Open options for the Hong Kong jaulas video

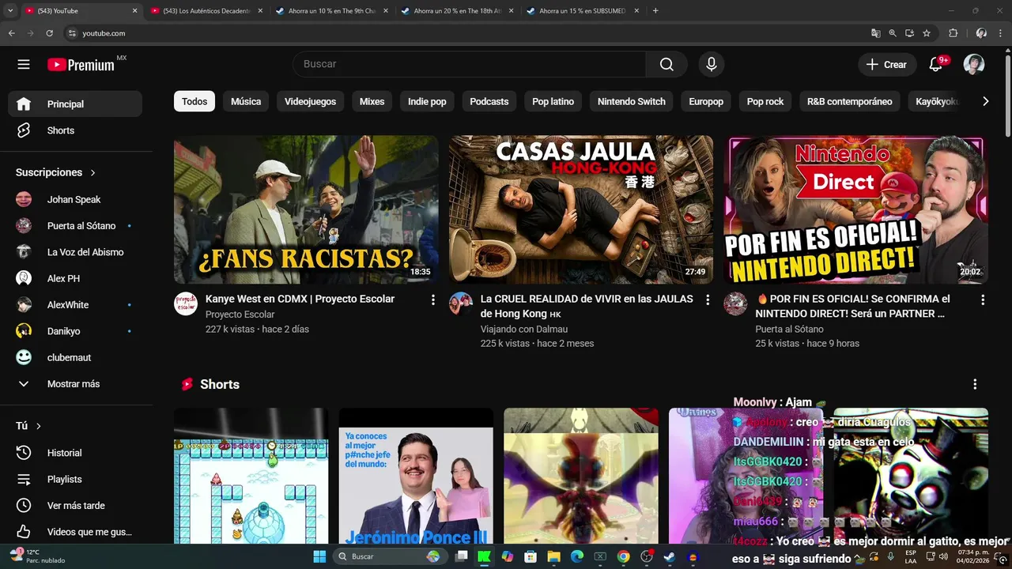tap(708, 300)
